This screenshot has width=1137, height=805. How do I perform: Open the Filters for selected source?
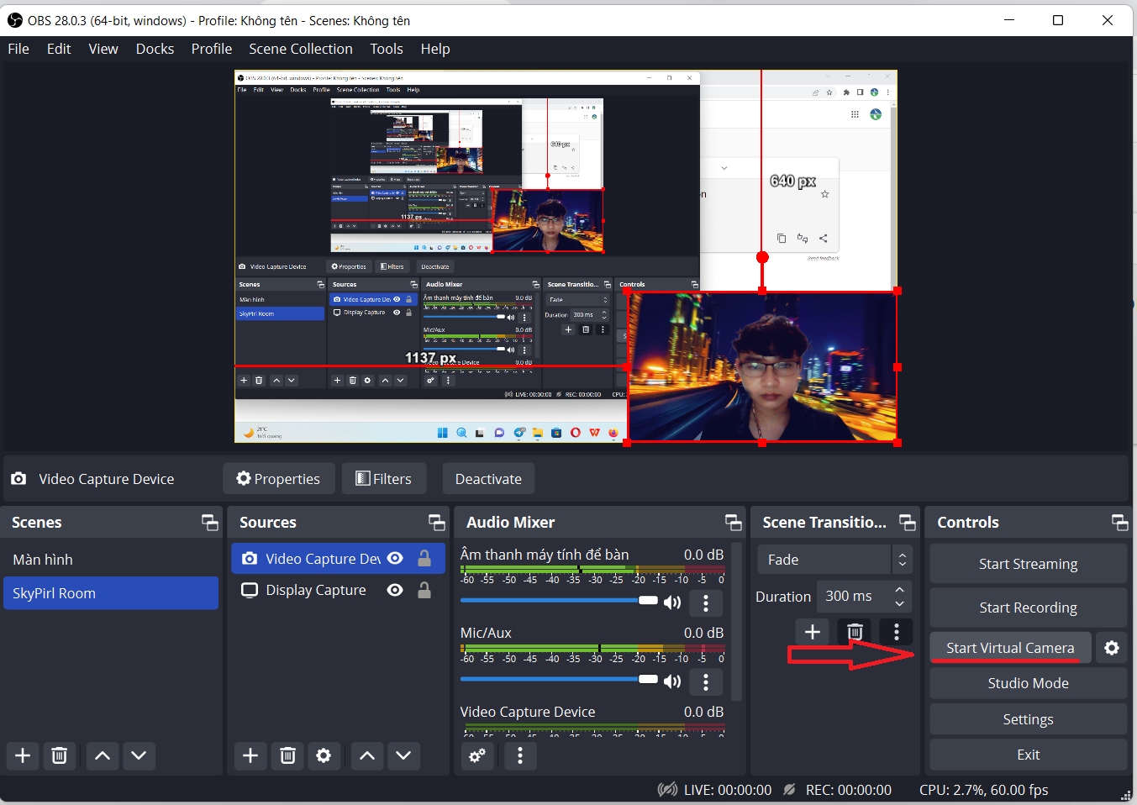point(383,479)
